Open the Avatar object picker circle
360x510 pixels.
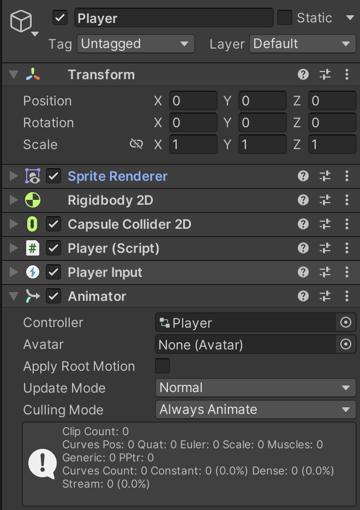click(x=346, y=344)
